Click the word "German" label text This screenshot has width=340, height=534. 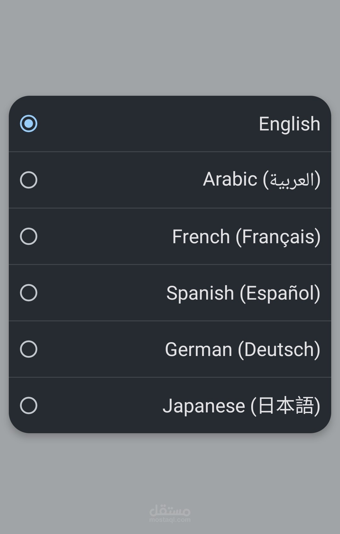198,349
